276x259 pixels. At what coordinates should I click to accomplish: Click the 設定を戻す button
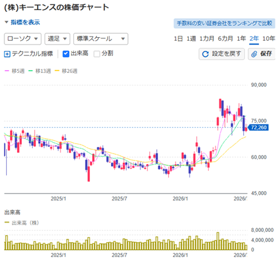221,54
